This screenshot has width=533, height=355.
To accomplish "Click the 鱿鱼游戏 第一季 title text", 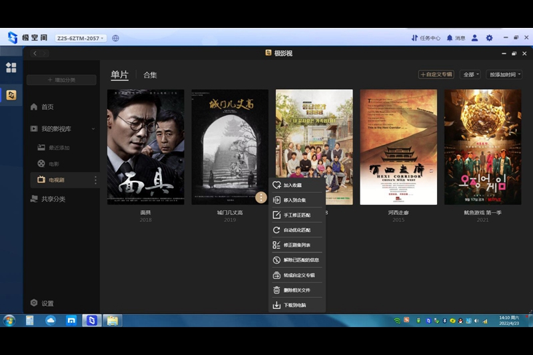I will (x=482, y=213).
